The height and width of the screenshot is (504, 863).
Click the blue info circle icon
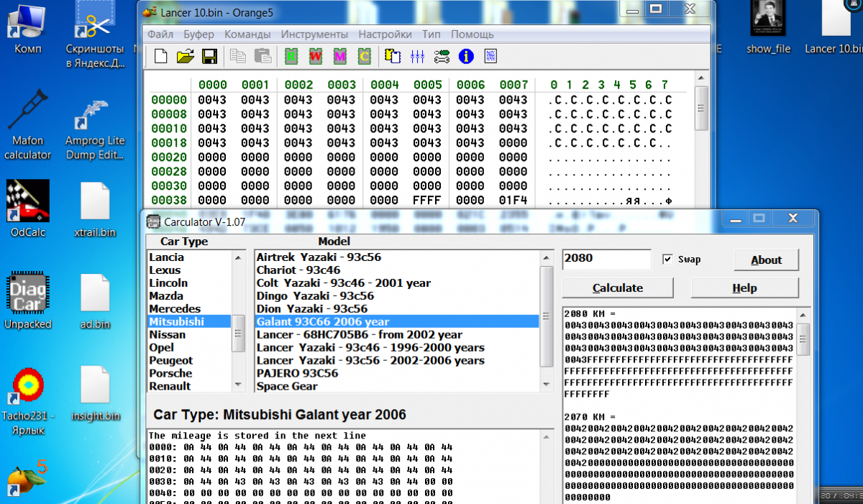tap(466, 56)
